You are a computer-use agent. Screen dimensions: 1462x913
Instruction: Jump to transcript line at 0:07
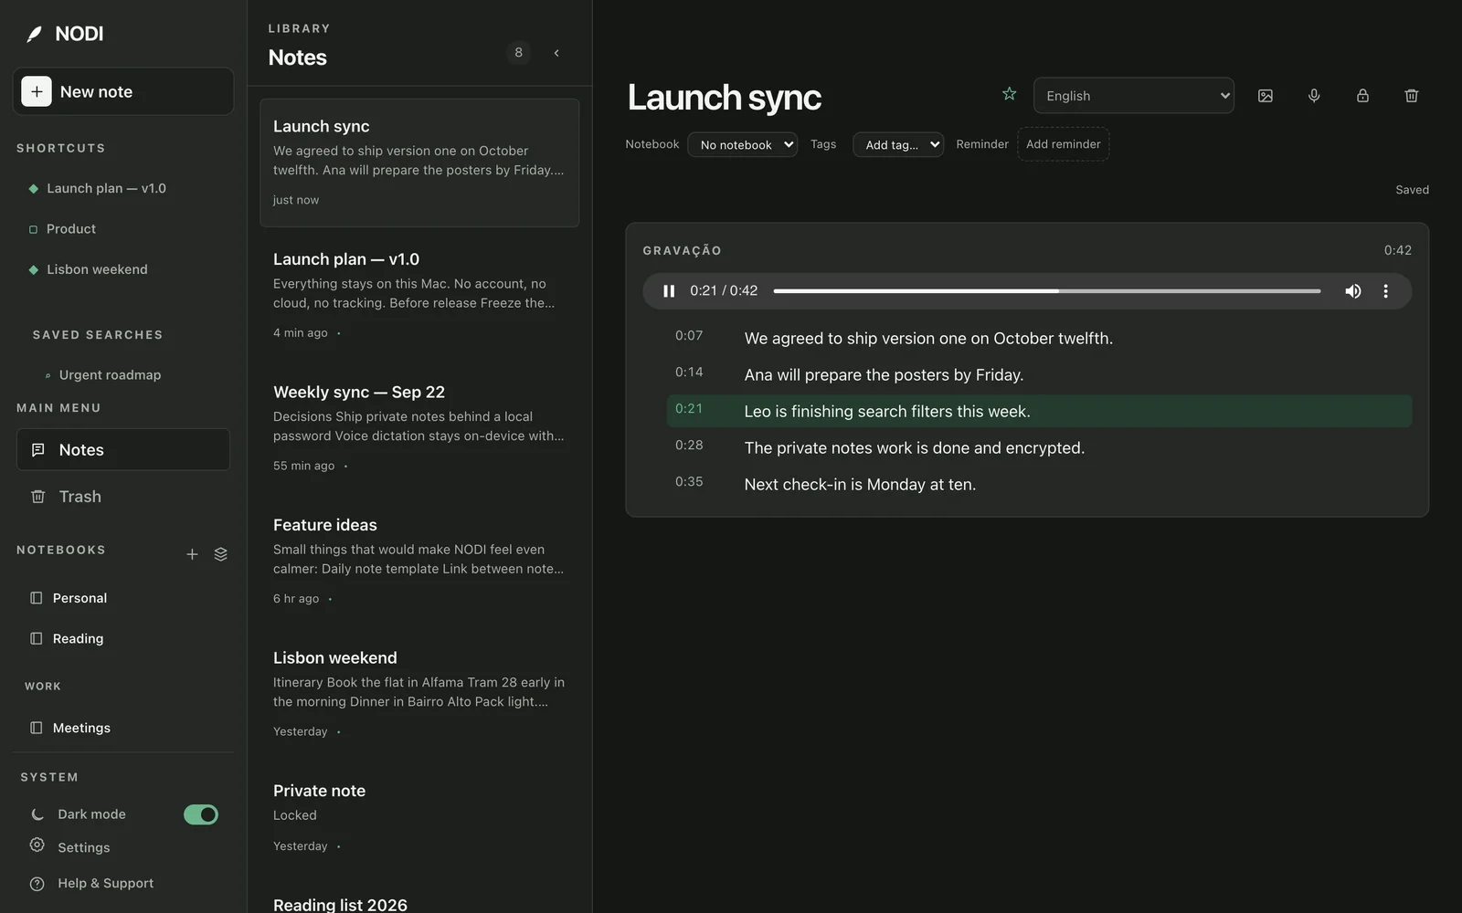[x=1040, y=338]
